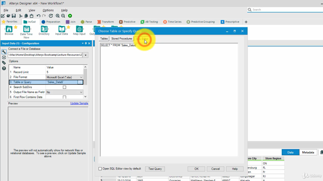This screenshot has height=181, width=323.
Task: Pin the Input Data Configuration panel
Action: [86, 43]
